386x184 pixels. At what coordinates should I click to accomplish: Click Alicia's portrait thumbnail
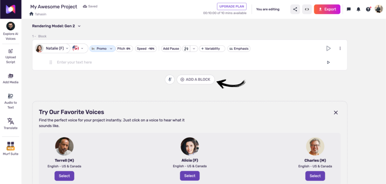coord(190,146)
